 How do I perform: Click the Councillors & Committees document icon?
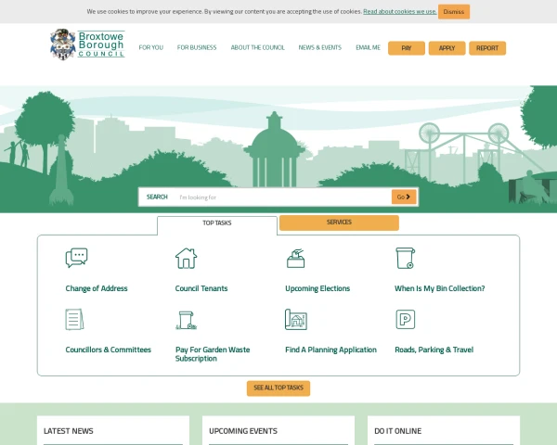coord(74,320)
